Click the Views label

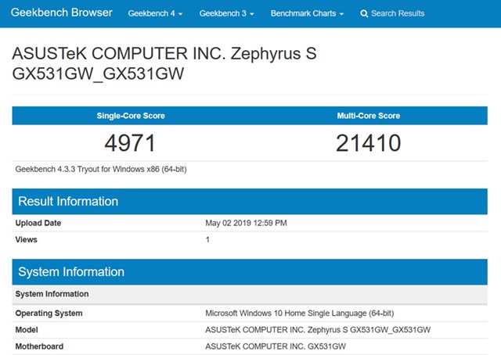point(26,239)
